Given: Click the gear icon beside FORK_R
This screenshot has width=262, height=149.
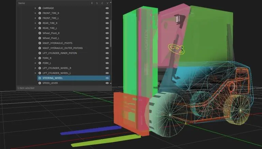Looking at the screenshot, I should pyautogui.click(x=40, y=58).
